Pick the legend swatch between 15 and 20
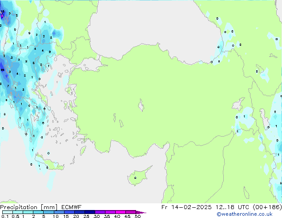The height and width of the screenshot is (218, 282). [x=69, y=212]
